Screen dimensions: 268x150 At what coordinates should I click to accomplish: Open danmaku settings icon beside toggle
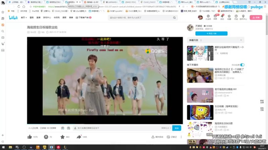click(x=69, y=128)
